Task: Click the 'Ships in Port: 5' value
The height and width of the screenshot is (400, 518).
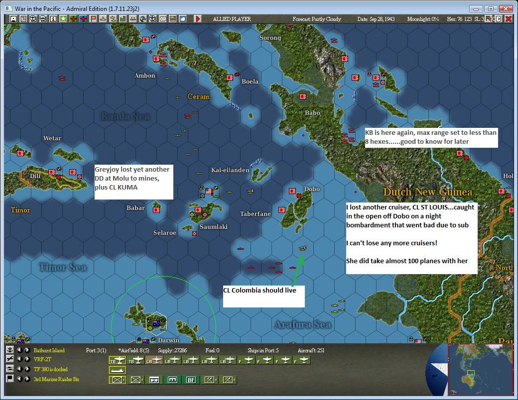Action: point(263,350)
